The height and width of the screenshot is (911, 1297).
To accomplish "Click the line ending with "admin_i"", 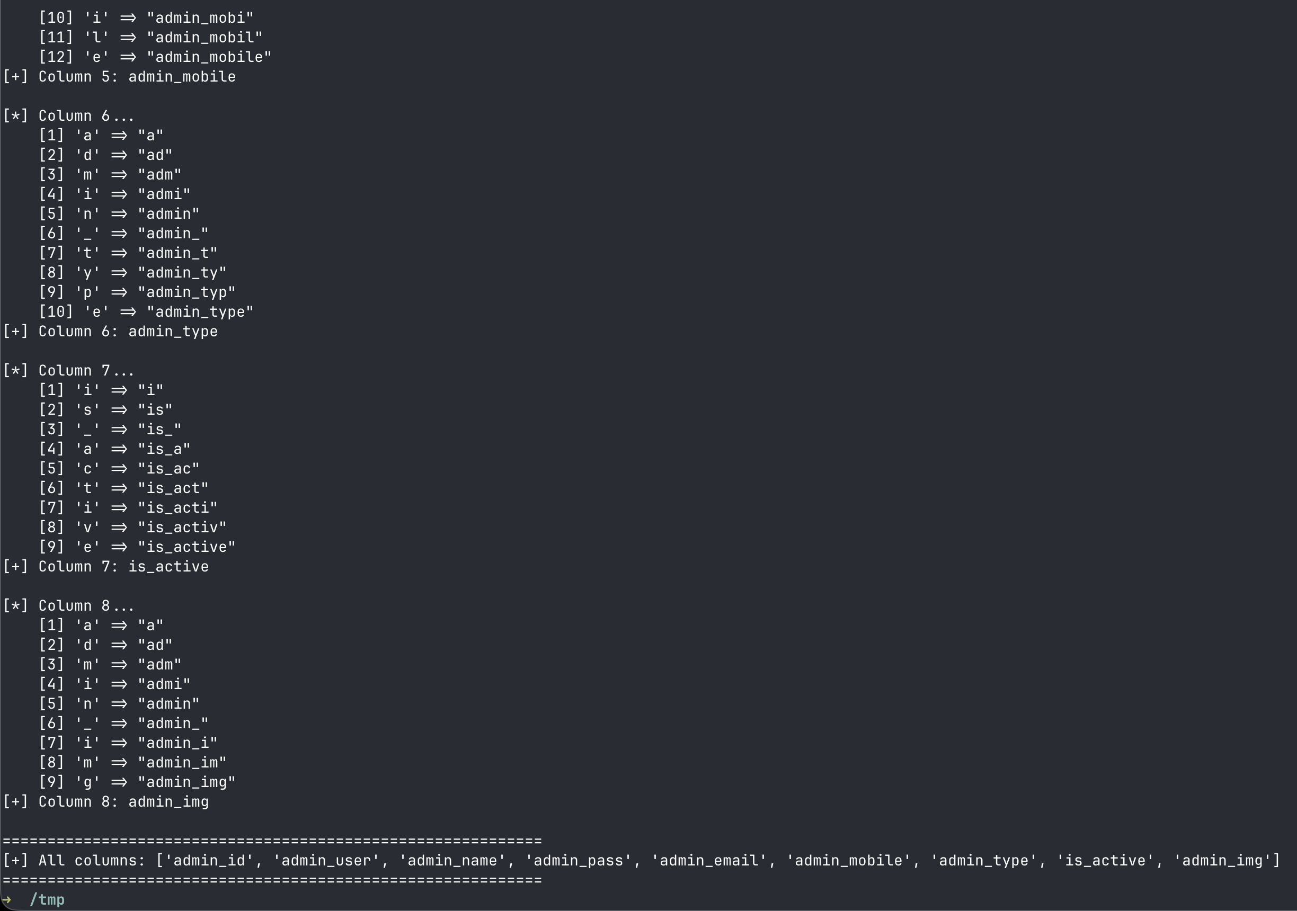I will [x=128, y=743].
